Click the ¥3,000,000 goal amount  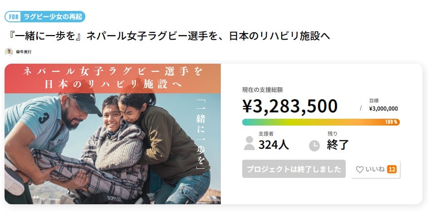[383, 109]
